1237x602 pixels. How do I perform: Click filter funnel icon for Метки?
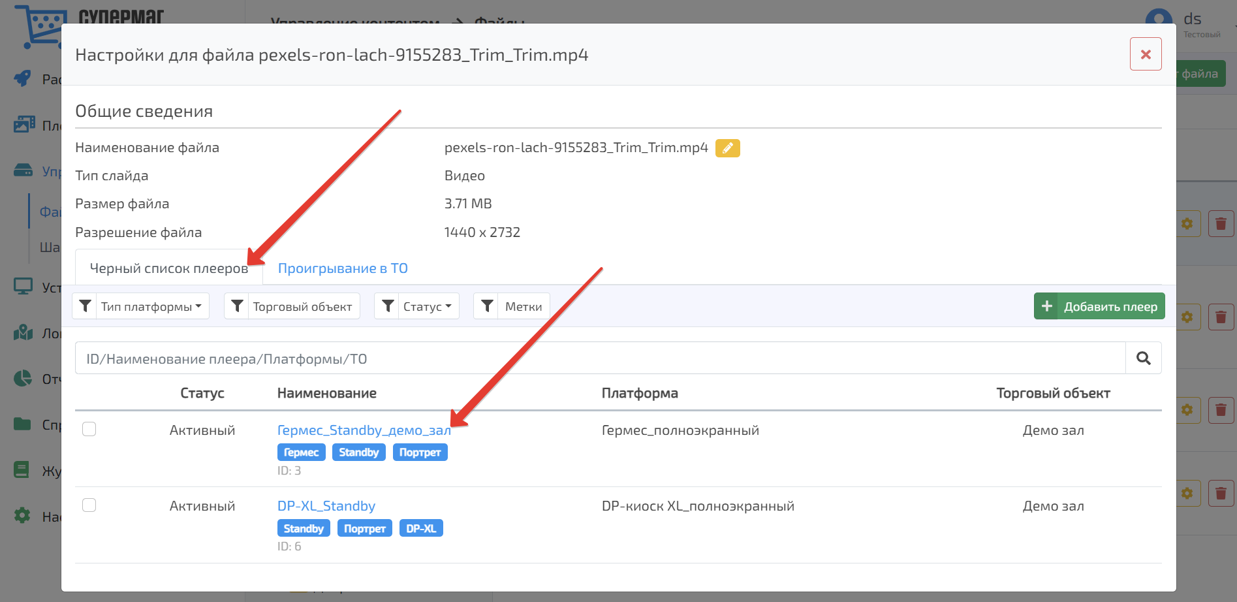point(487,306)
